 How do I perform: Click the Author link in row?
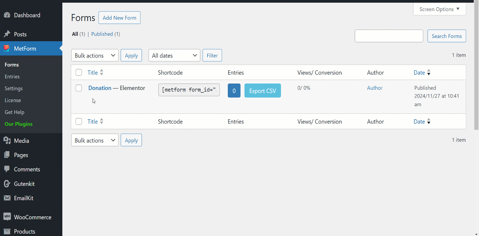pyautogui.click(x=375, y=88)
